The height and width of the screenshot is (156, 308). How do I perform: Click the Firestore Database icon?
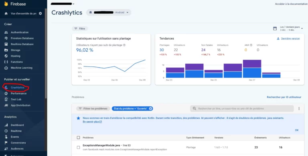tap(6, 38)
